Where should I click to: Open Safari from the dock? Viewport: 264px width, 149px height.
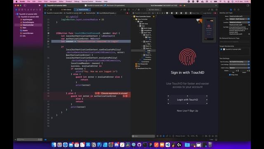click(65, 145)
